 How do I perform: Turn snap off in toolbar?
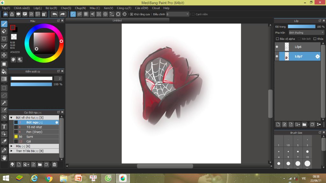pos(73,14)
